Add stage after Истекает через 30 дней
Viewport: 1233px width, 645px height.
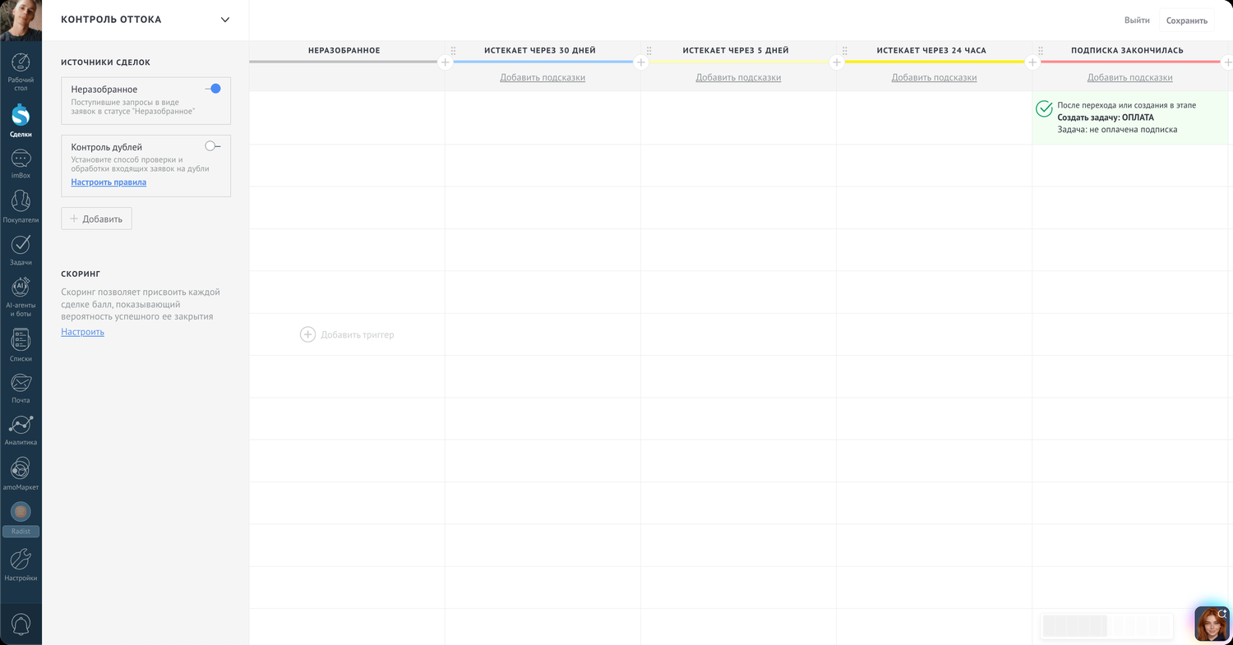point(640,62)
